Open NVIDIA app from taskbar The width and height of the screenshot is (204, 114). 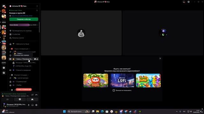pyautogui.click(x=140, y=111)
